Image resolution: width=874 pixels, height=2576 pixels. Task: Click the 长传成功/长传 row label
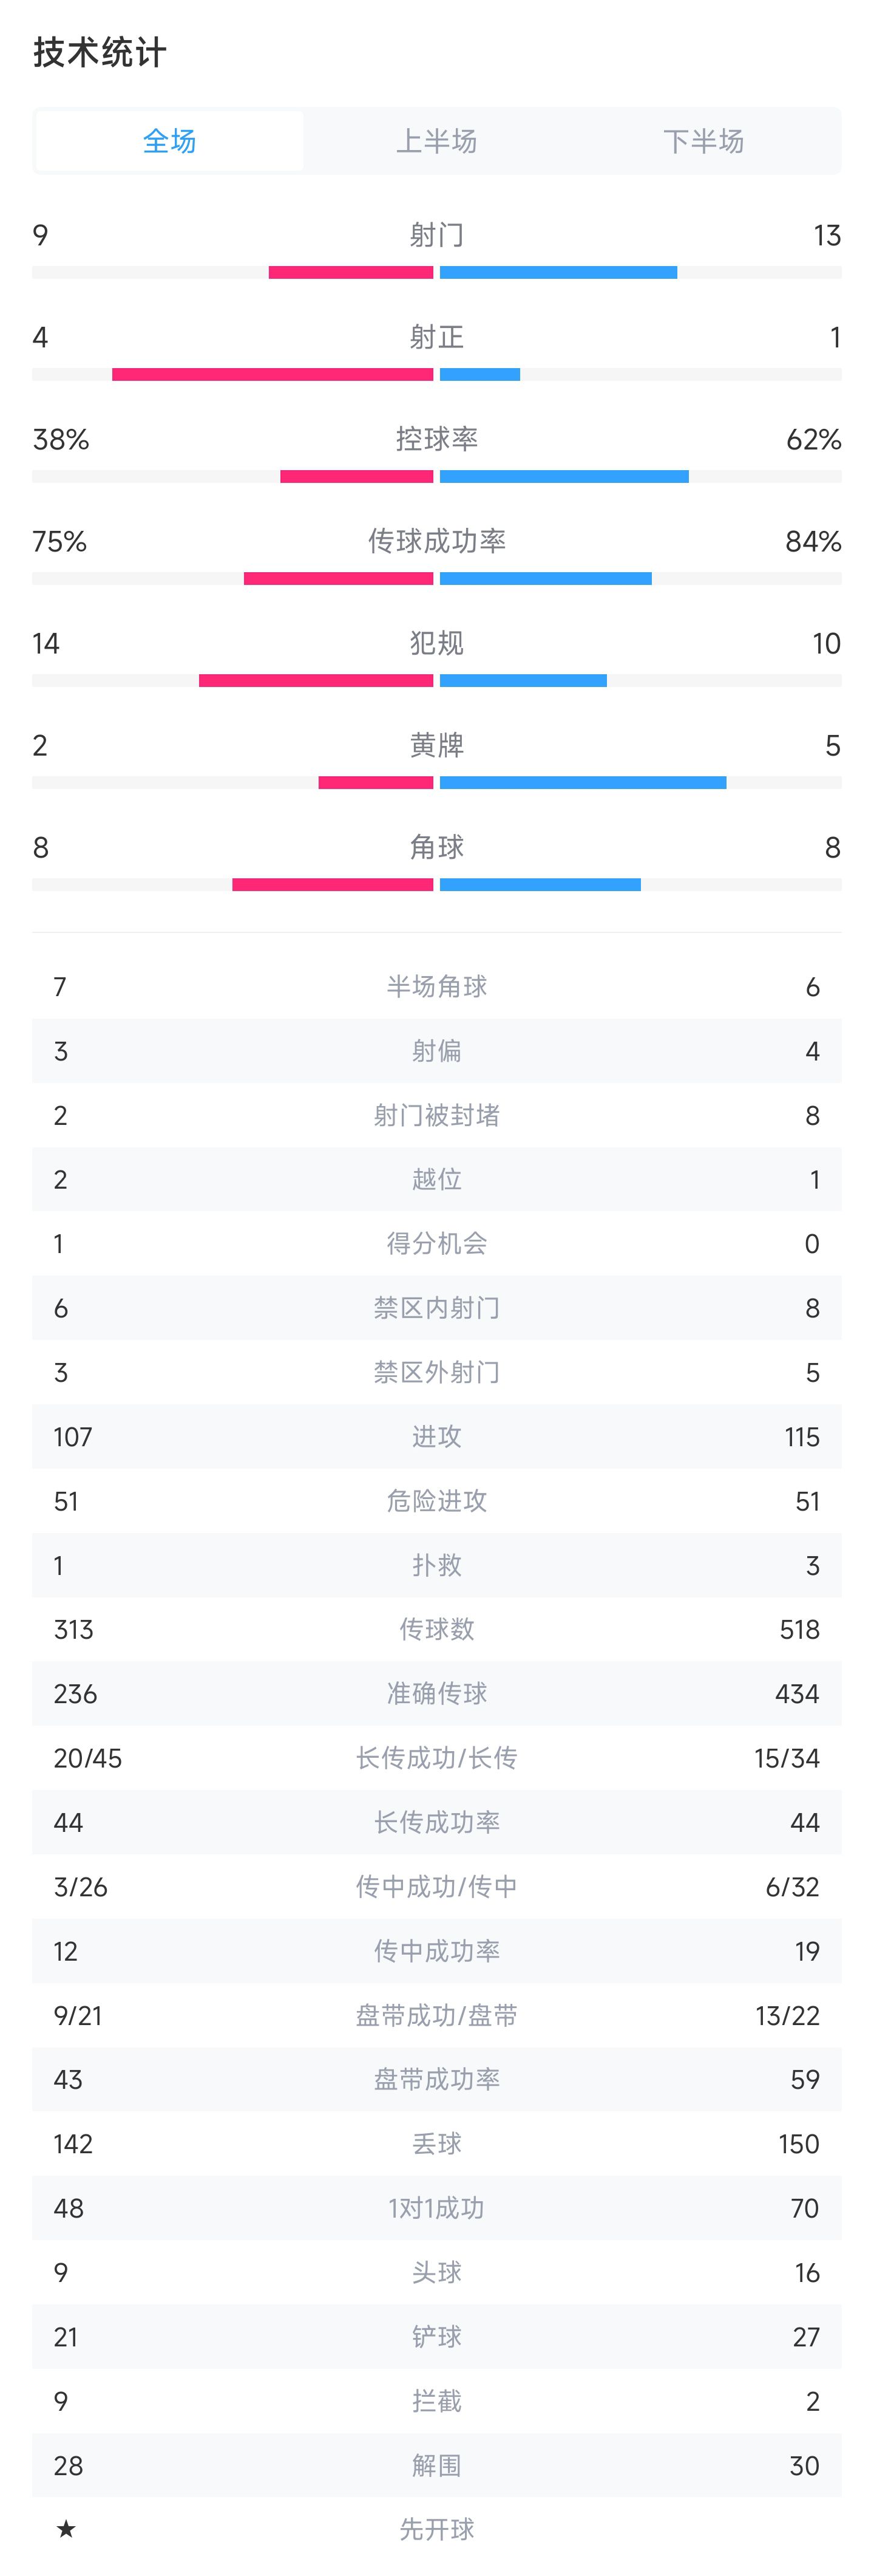tap(436, 1758)
